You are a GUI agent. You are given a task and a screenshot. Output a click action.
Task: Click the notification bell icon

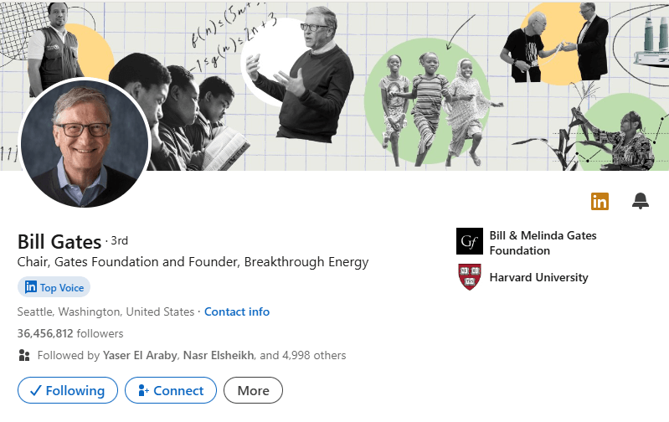(x=641, y=201)
